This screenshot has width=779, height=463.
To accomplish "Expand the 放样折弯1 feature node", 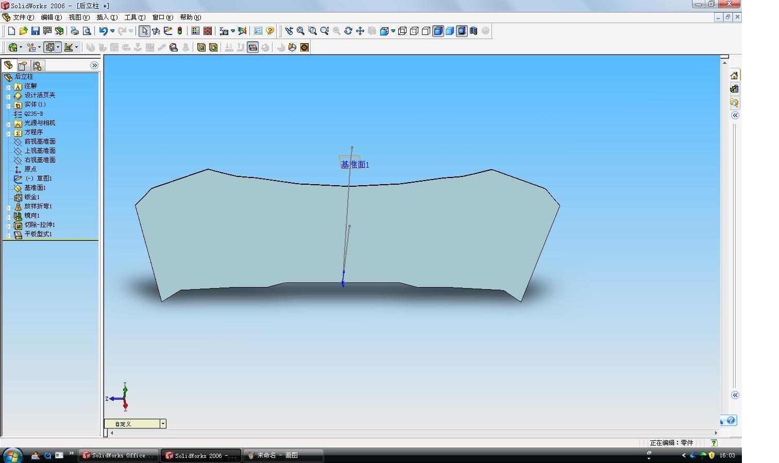I will 8,207.
